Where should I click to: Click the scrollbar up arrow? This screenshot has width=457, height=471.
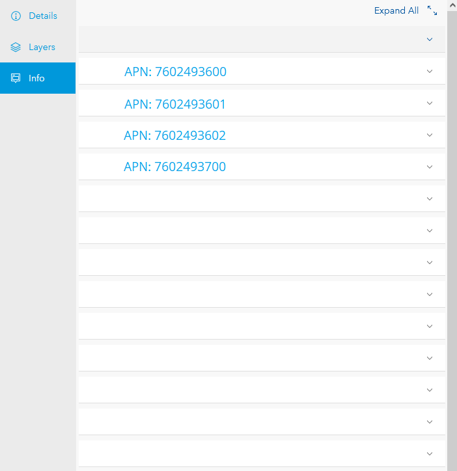(x=452, y=5)
